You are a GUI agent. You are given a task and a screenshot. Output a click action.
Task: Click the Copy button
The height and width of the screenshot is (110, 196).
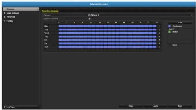(131, 106)
